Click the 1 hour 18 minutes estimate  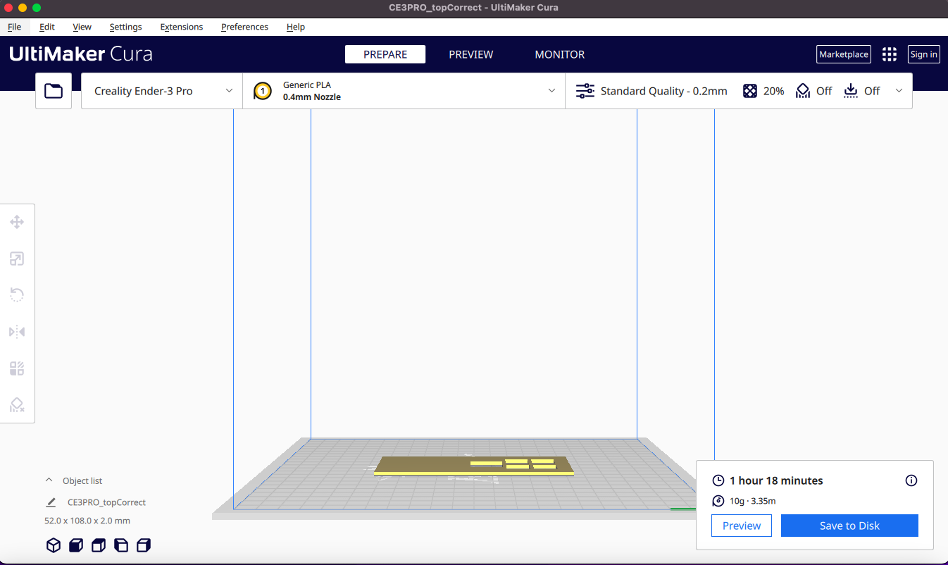coord(776,480)
